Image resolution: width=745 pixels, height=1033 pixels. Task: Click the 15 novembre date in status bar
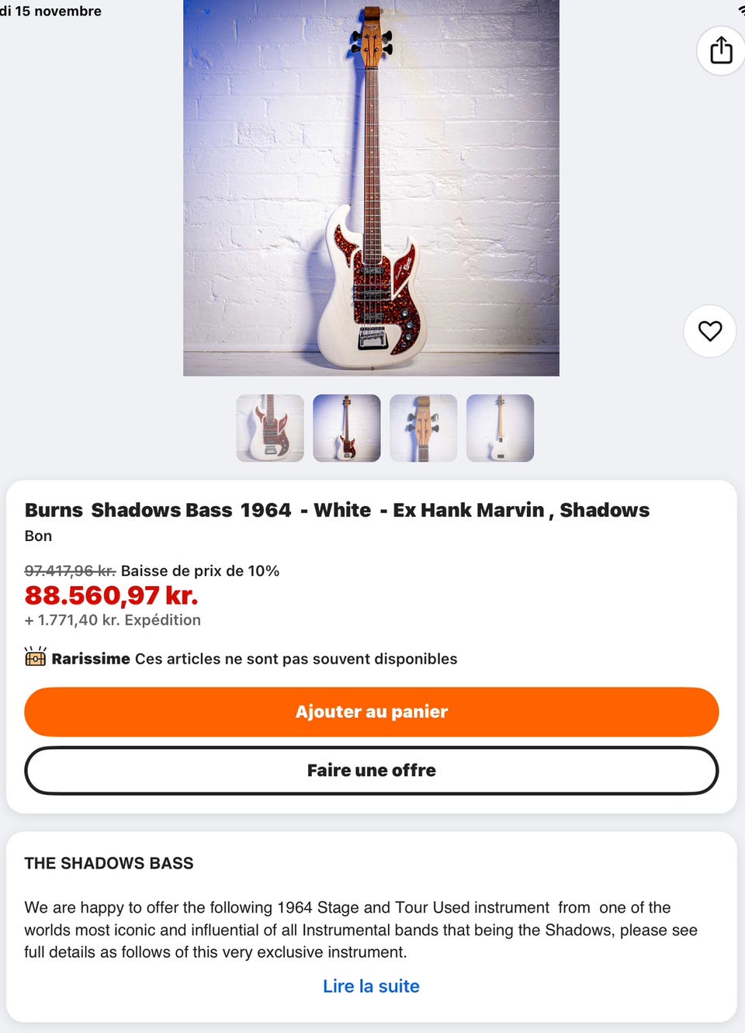pos(58,11)
